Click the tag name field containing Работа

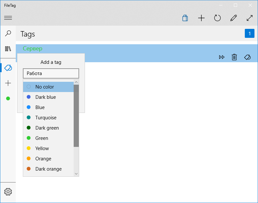(x=51, y=73)
